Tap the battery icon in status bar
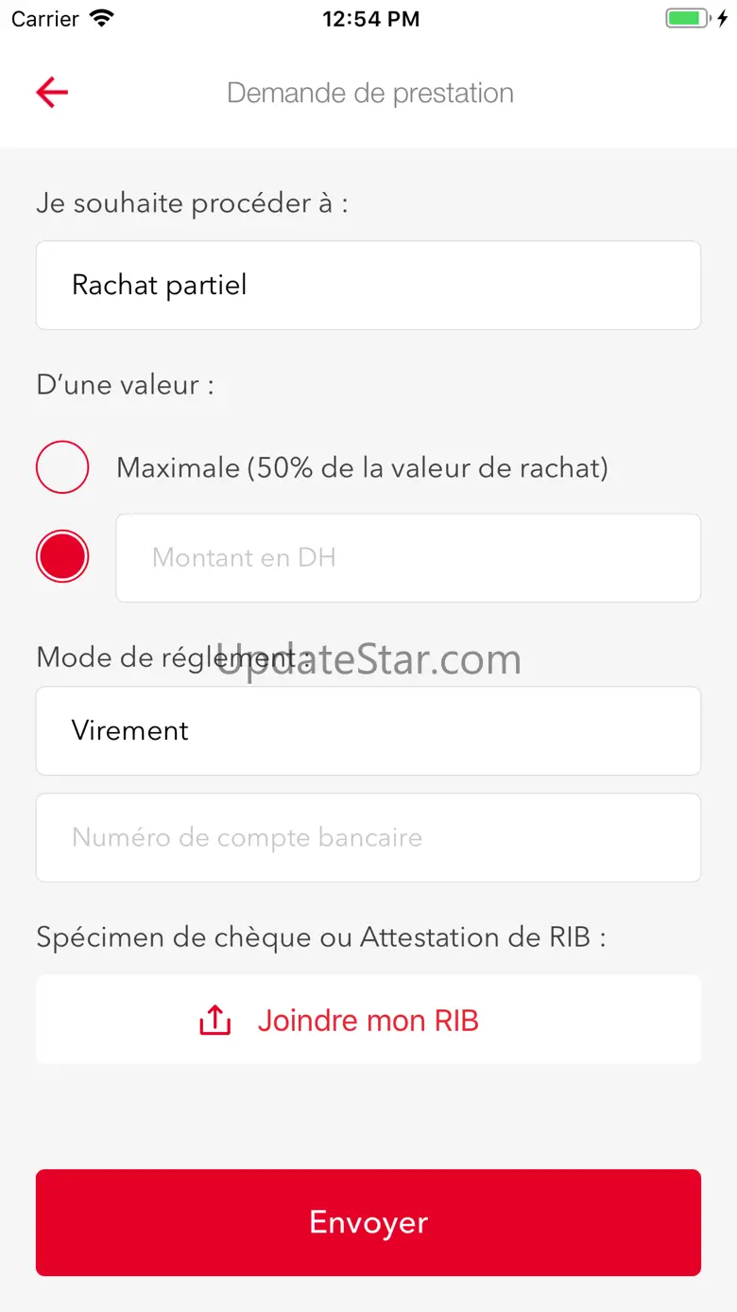This screenshot has width=737, height=1312. tap(687, 19)
